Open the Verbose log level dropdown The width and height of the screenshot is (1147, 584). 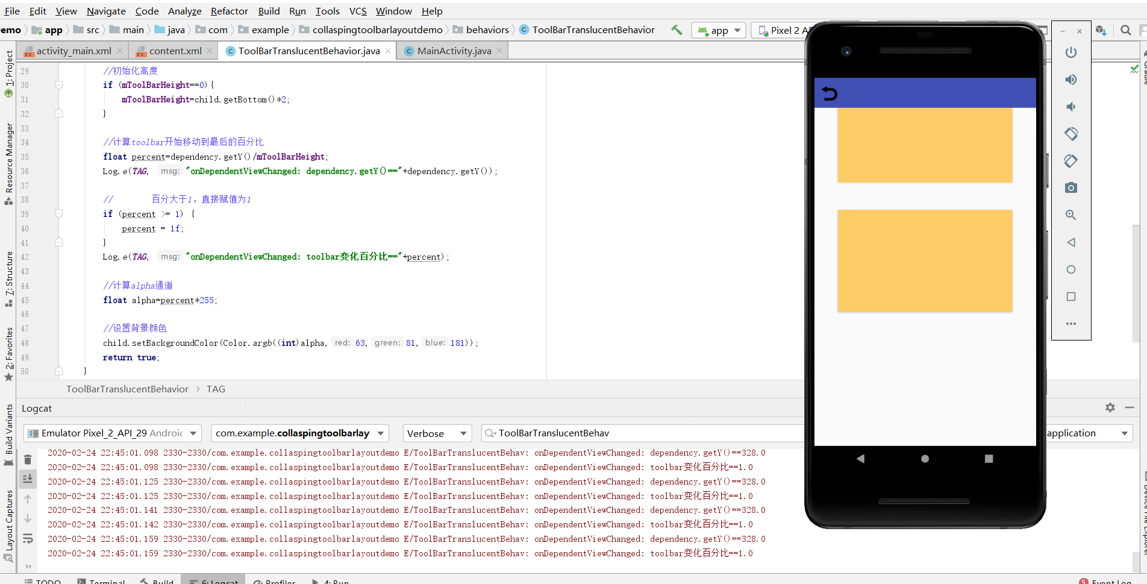437,433
